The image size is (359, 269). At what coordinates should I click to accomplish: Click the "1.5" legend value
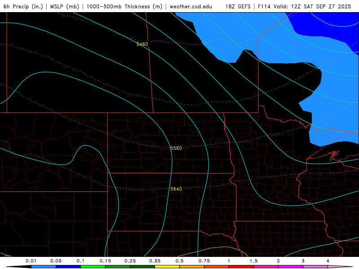(254, 261)
